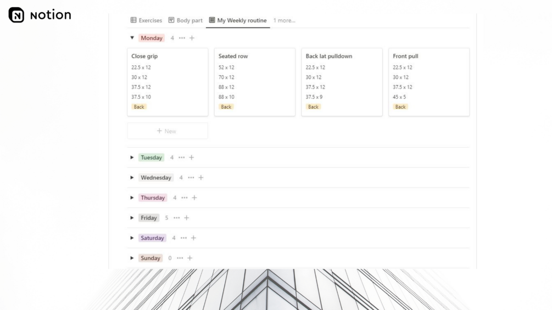Screen dimensions: 552x310
Task: Switch to the Body part tab
Action: pyautogui.click(x=186, y=20)
